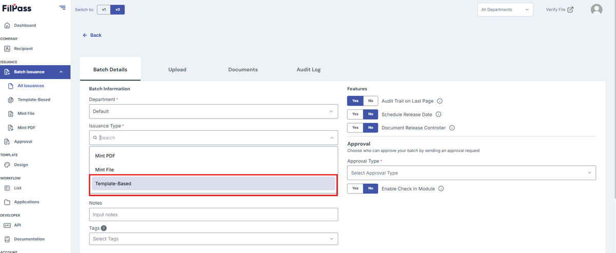Click the Issuance Type search field
Image resolution: width=616 pixels, height=253 pixels.
click(x=214, y=138)
